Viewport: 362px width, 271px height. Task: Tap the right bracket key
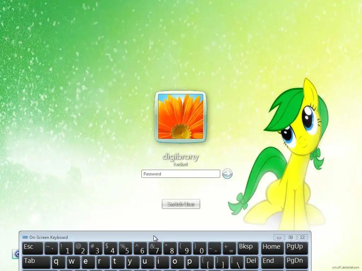[222, 263]
